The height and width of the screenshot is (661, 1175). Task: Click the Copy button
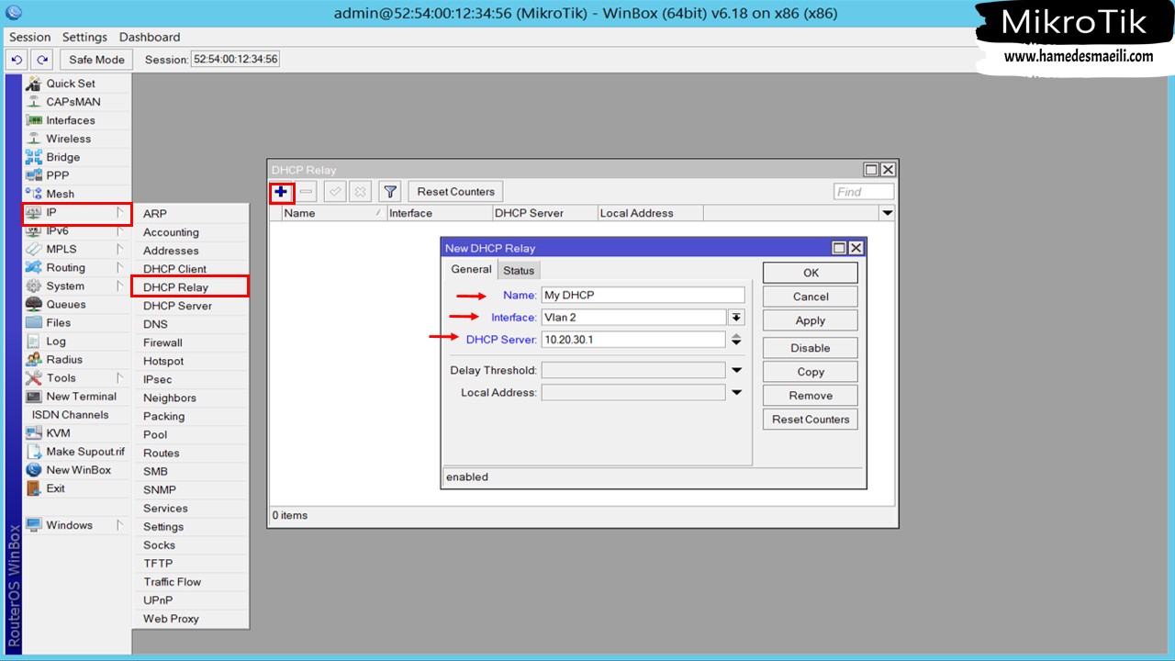point(811,372)
